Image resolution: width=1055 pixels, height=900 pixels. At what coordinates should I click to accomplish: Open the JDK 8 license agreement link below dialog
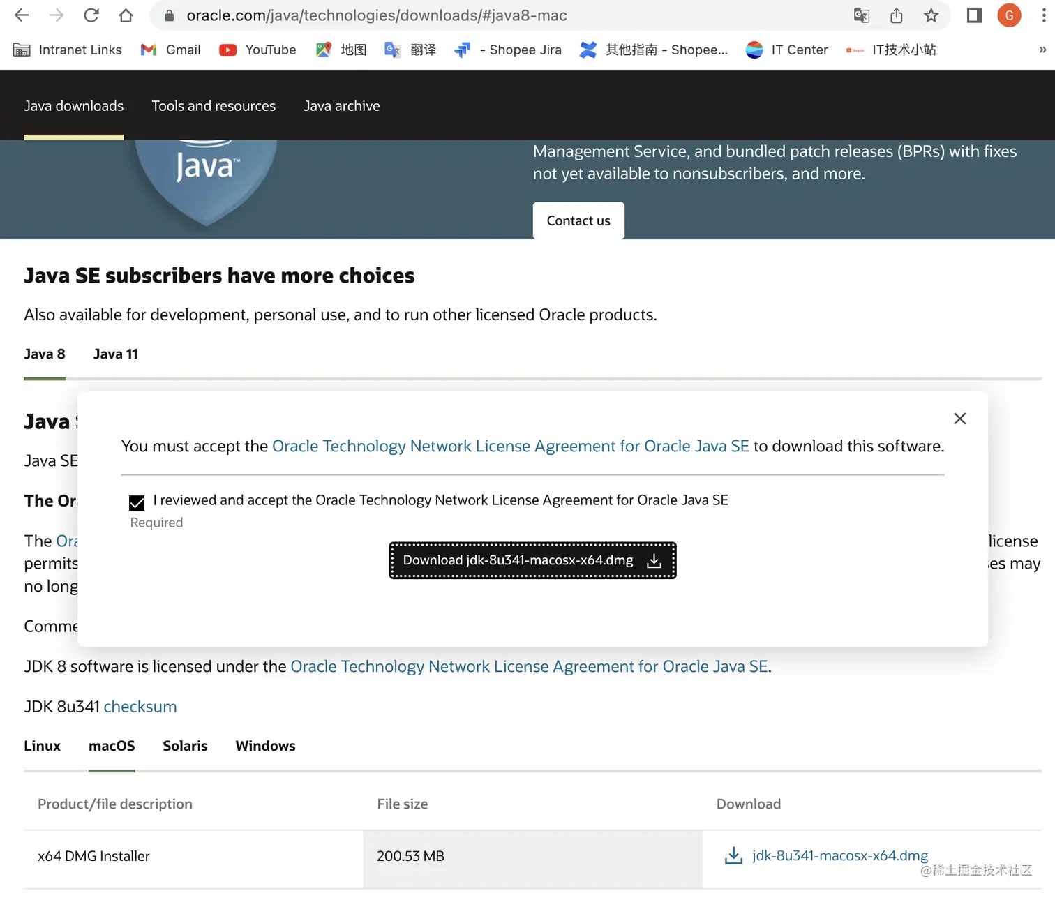click(x=529, y=667)
